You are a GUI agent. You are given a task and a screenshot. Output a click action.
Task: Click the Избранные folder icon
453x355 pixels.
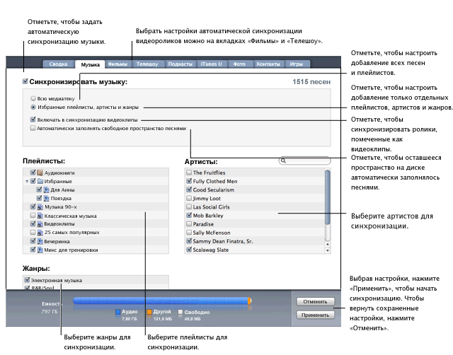40,181
